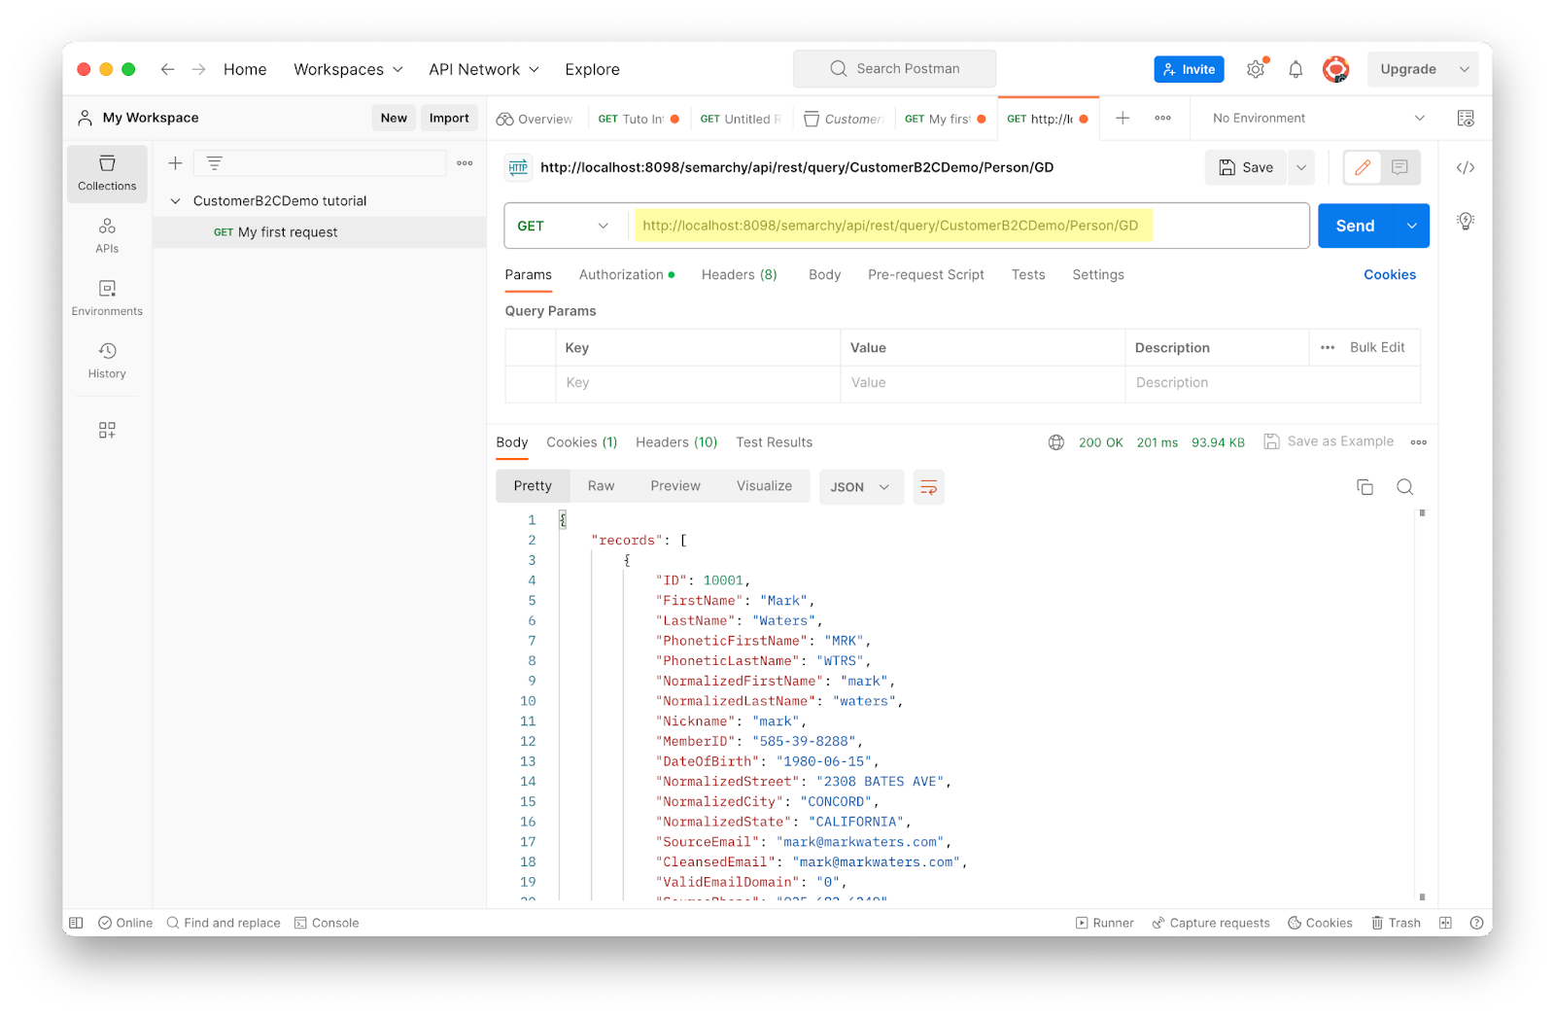Viewport: 1555px width, 1019px height.
Task: Click the code snippet icon
Action: pyautogui.click(x=1466, y=168)
